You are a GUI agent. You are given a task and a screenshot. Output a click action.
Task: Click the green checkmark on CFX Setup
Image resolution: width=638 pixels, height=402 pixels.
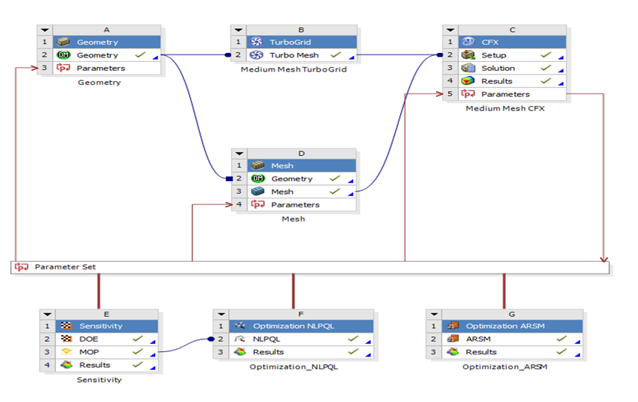click(x=546, y=54)
